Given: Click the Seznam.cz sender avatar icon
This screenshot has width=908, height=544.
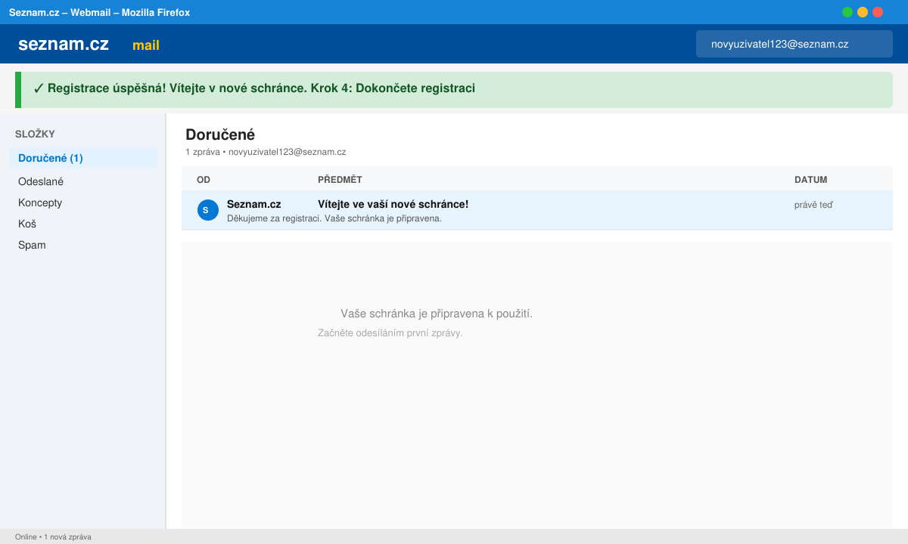Looking at the screenshot, I should point(208,210).
